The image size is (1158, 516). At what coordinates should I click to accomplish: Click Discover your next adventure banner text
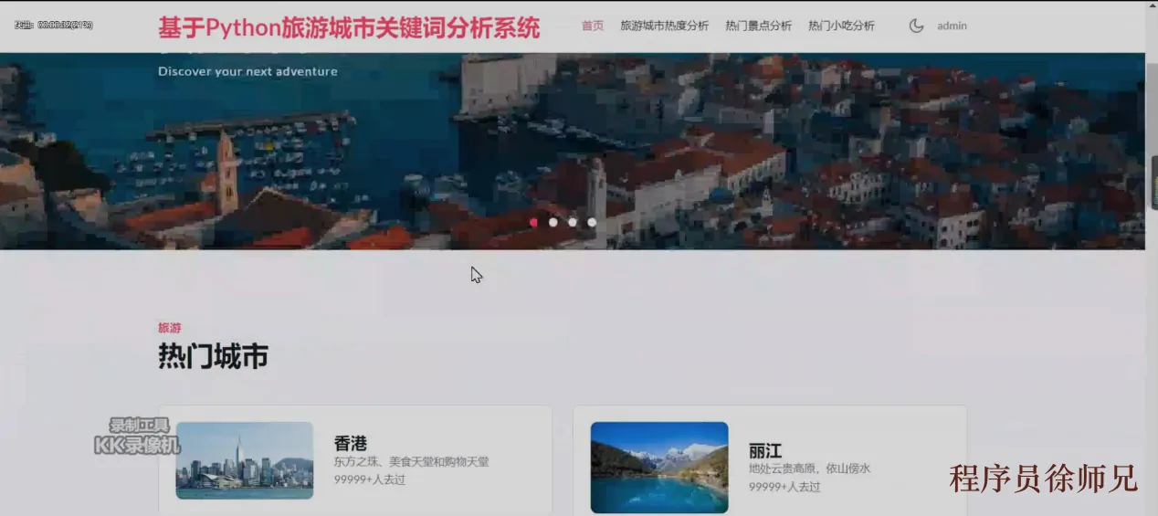[247, 71]
